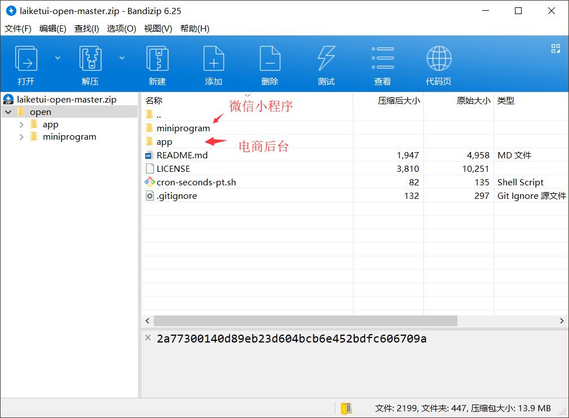Select laiketui-open-master.zip in the tree
This screenshot has height=418, width=569.
[x=67, y=99]
